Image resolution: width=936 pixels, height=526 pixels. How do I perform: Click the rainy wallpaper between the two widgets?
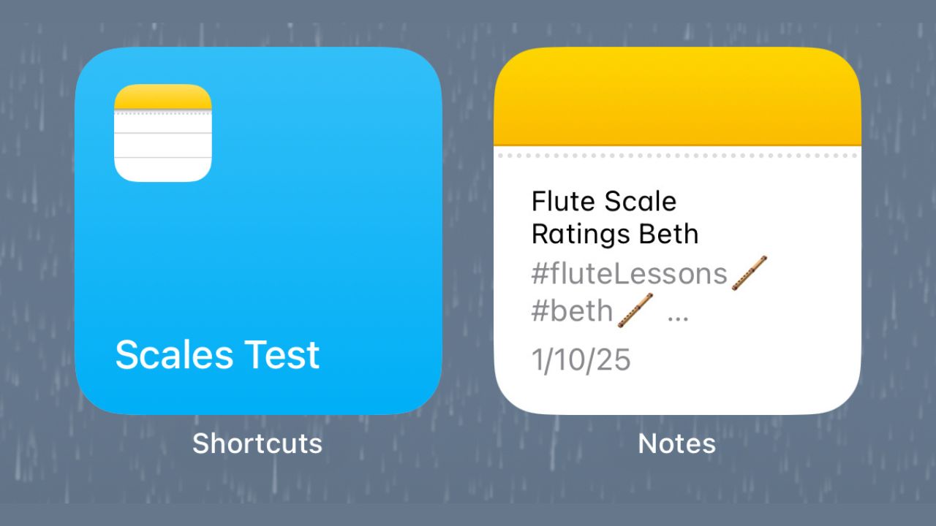[468, 231]
